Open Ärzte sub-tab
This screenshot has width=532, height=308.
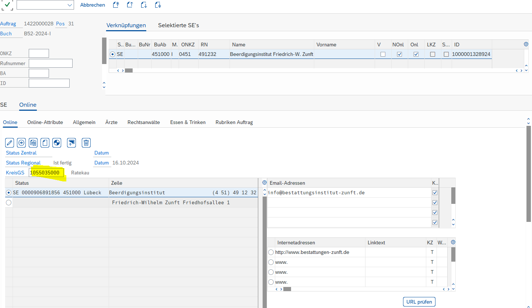(x=111, y=122)
